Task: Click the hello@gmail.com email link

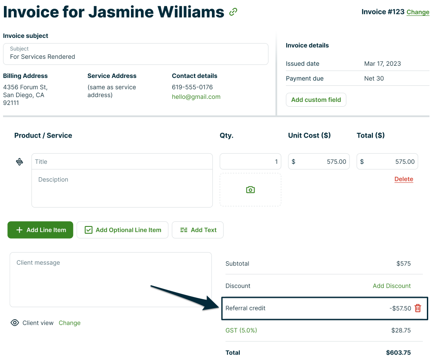Action: [196, 97]
